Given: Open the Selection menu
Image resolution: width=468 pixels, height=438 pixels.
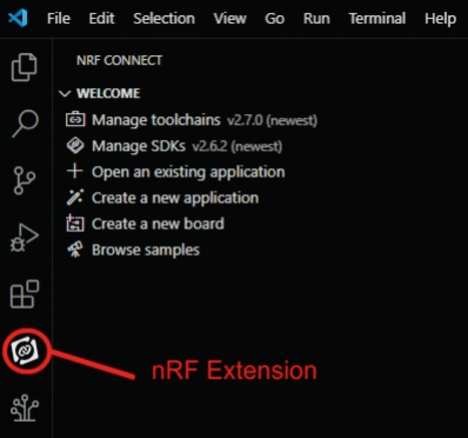Looking at the screenshot, I should point(164,18).
